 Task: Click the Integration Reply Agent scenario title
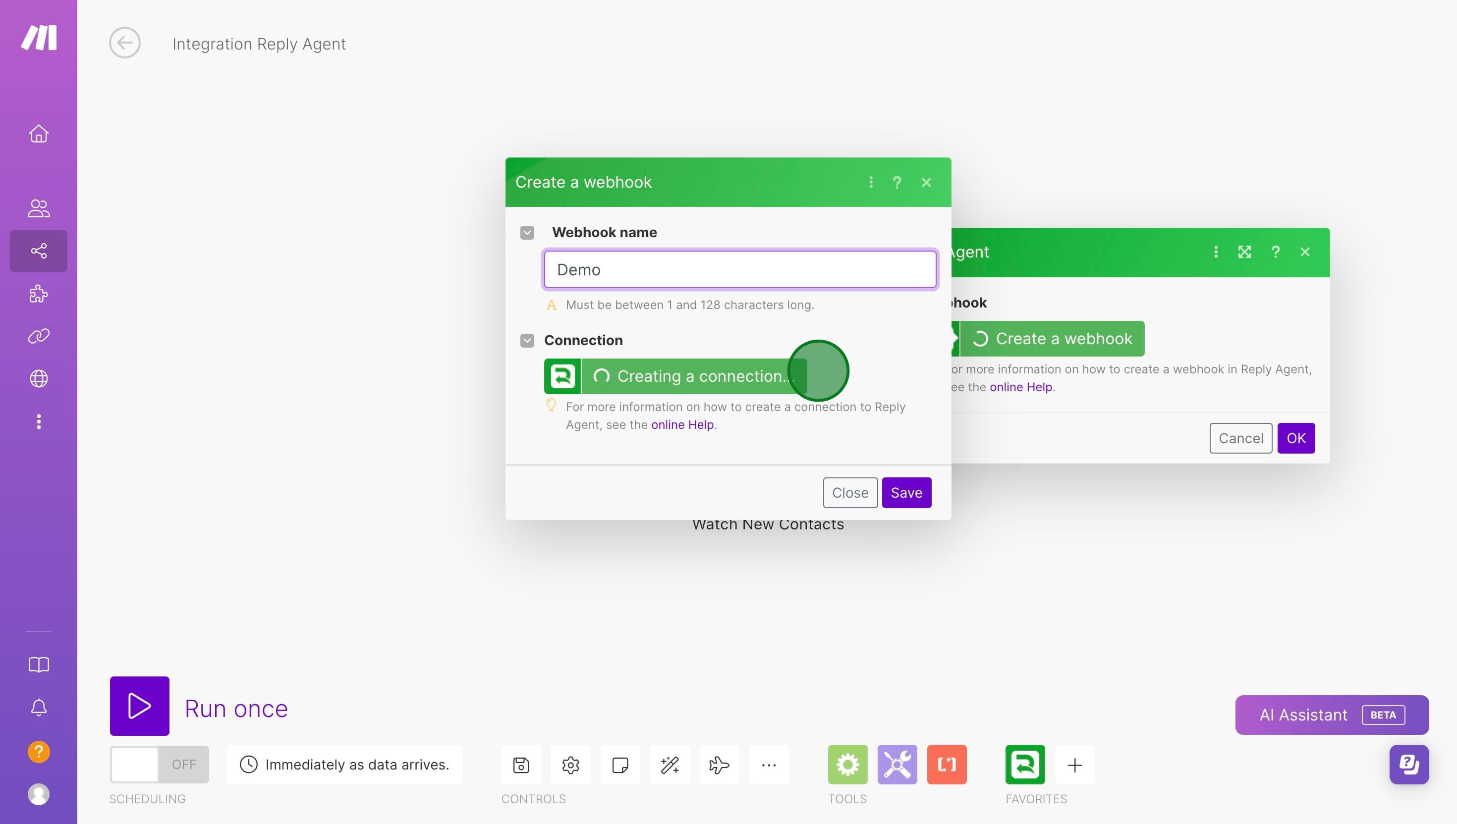(x=259, y=44)
